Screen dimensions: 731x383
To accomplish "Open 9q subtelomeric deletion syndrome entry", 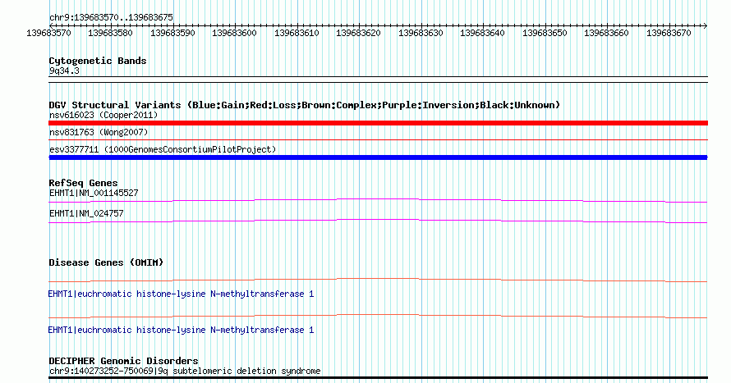I will coord(185,372).
